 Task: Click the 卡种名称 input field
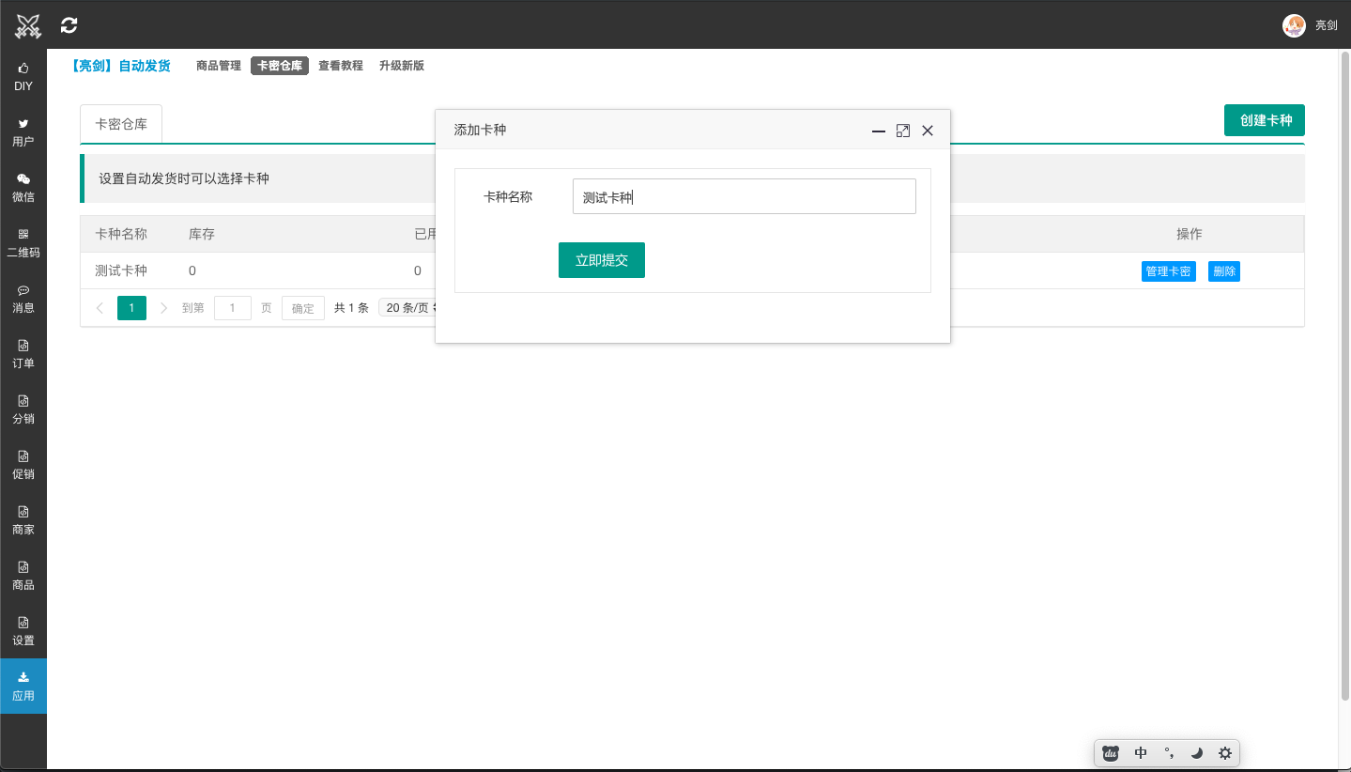[745, 196]
